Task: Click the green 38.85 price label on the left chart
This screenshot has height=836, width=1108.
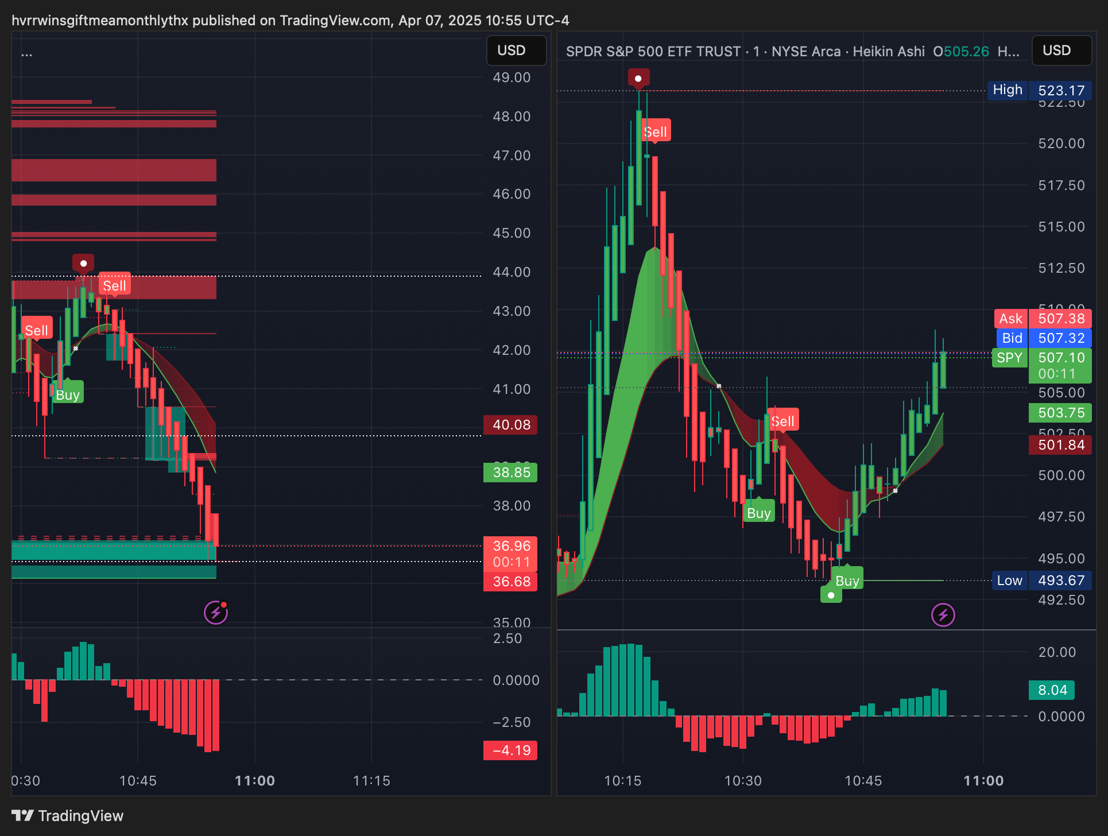Action: click(x=510, y=473)
